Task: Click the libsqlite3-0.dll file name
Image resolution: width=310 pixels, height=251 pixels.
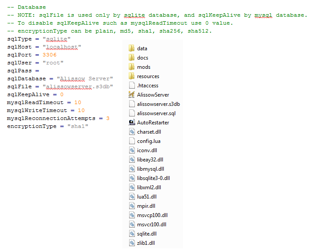Action: [153, 178]
